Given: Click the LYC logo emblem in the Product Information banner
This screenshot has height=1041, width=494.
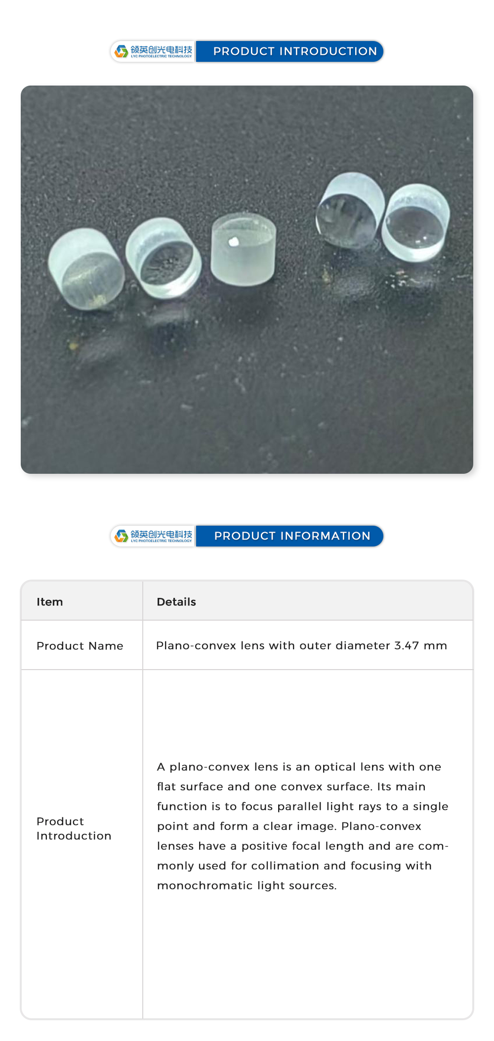Looking at the screenshot, I should [121, 536].
